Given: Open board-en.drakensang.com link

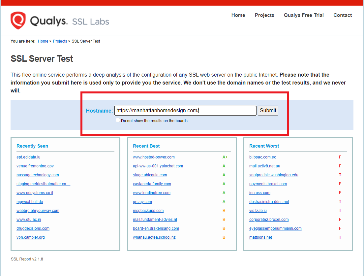Looking at the screenshot, I should (x=156, y=228).
